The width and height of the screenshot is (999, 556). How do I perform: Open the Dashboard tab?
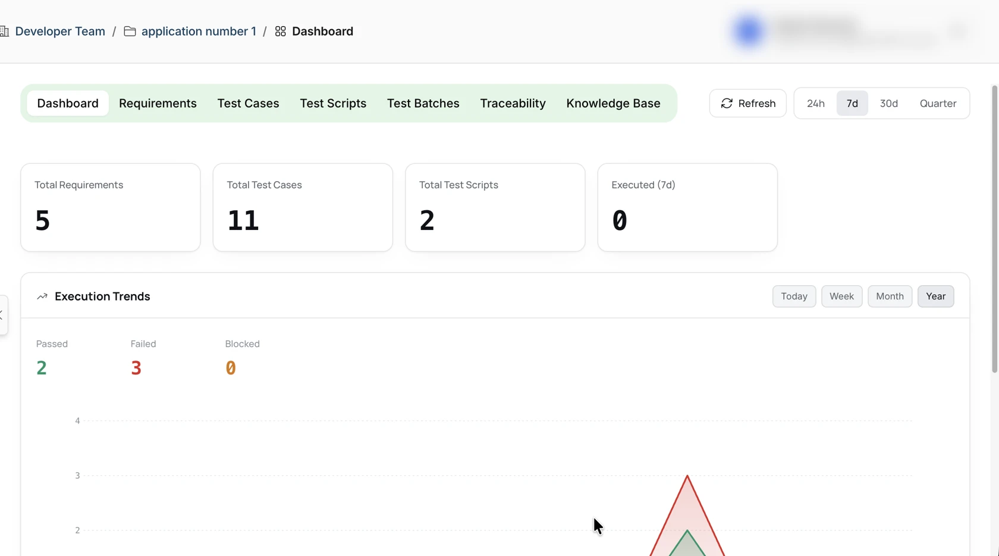click(x=68, y=103)
